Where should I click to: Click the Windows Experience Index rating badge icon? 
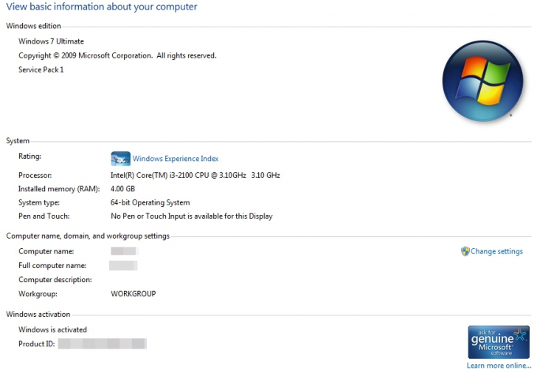[120, 159]
